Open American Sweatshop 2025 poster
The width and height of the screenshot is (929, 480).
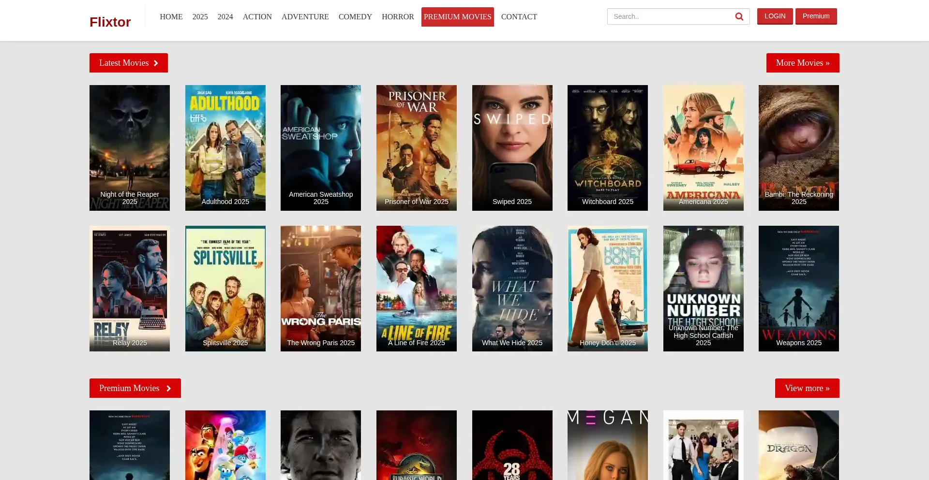[321, 148]
